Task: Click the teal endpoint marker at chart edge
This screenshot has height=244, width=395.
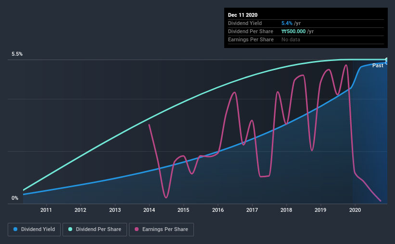Action: (387, 60)
